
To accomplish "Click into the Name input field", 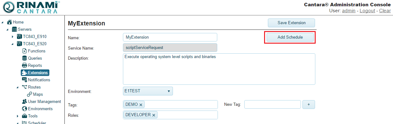I will (170, 37).
